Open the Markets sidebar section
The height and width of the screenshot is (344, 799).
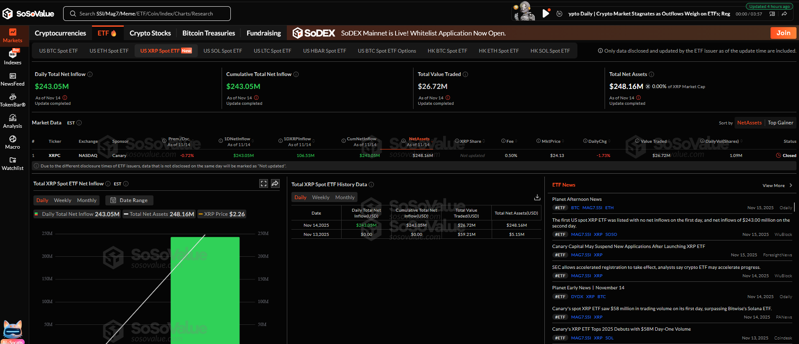click(x=13, y=36)
